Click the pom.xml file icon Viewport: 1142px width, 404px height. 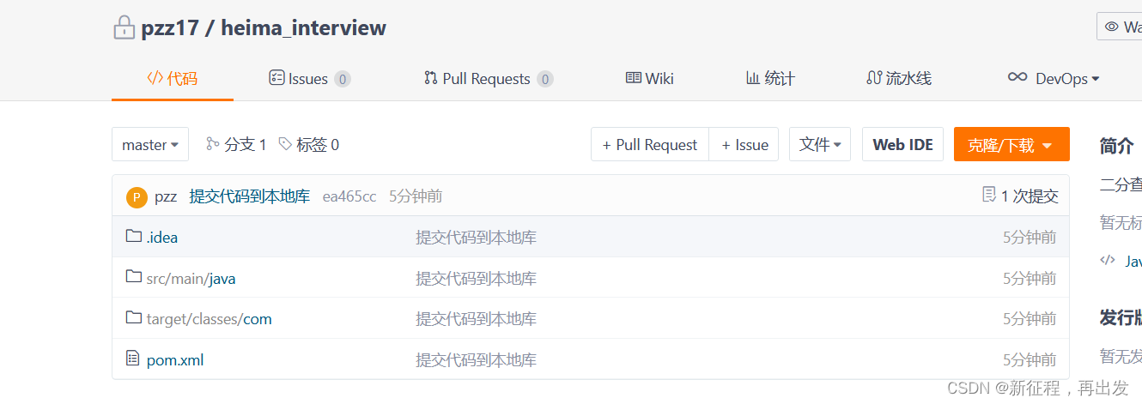[x=132, y=359]
